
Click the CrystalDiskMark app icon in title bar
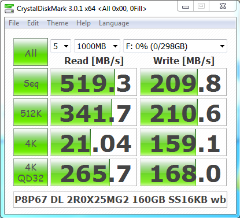point(9,9)
